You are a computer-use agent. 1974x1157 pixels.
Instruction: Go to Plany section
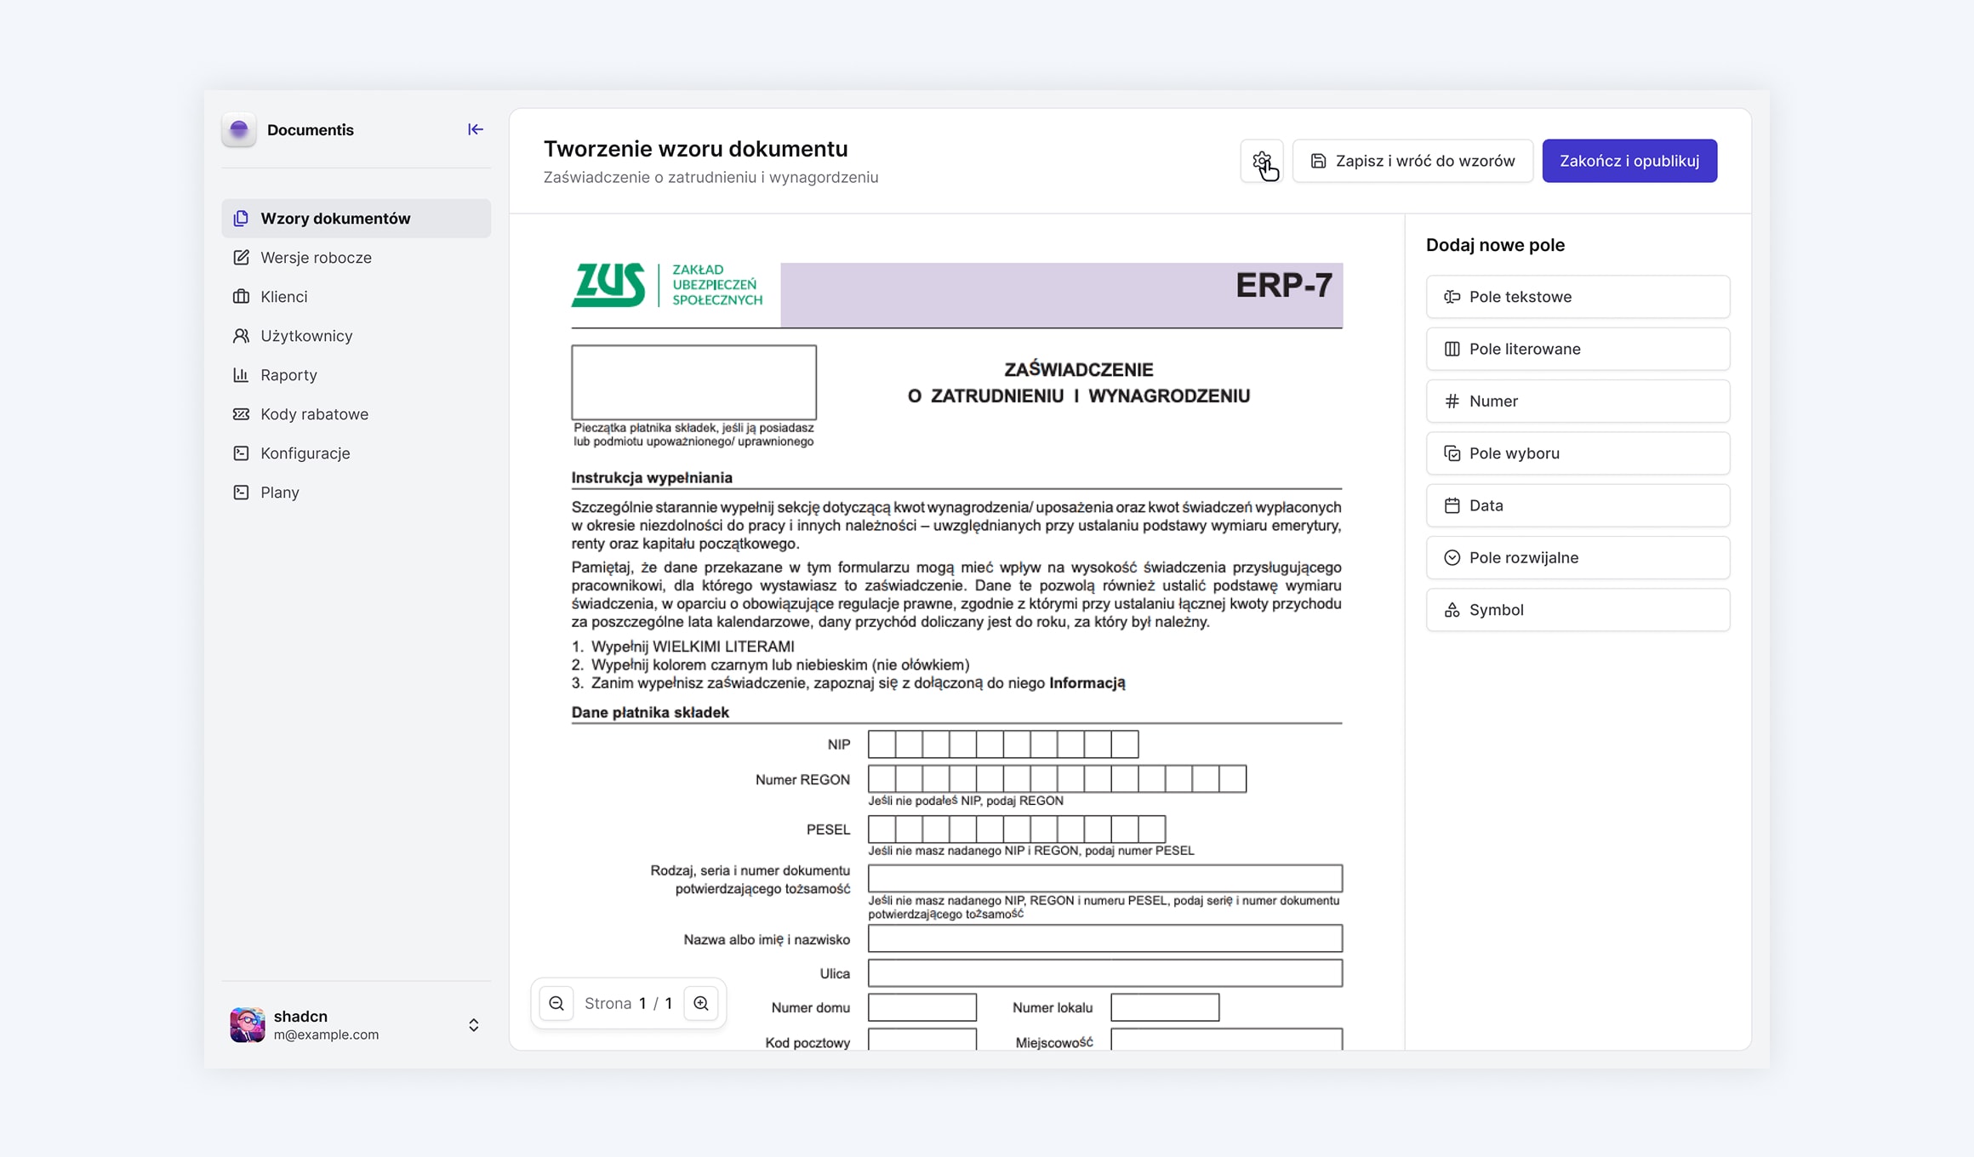357,493
